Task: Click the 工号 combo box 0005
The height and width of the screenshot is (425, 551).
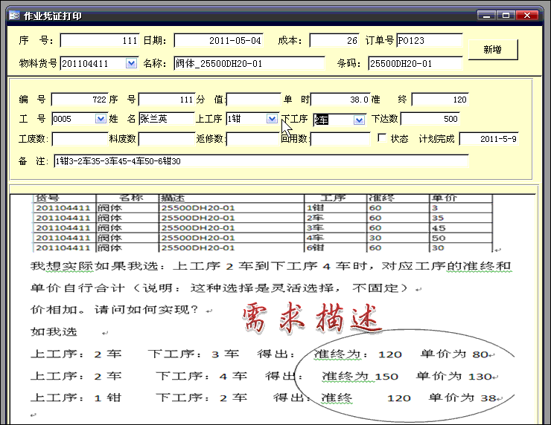Action: pos(79,119)
